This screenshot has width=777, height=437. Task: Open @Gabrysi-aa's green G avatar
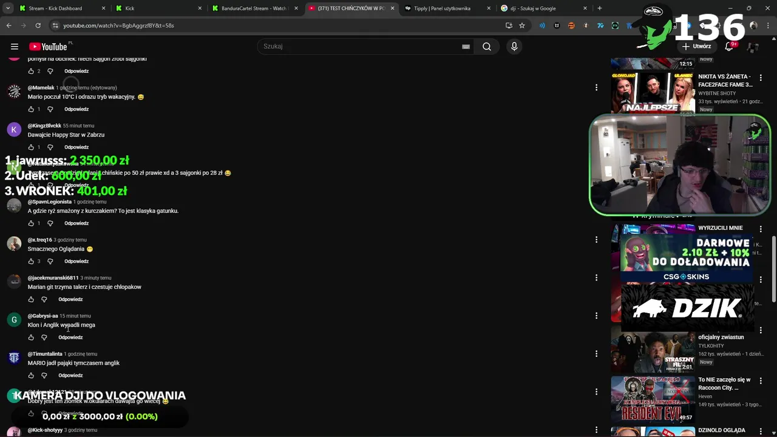click(14, 320)
